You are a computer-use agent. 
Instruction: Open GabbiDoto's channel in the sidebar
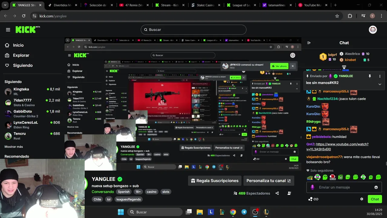(x=32, y=114)
